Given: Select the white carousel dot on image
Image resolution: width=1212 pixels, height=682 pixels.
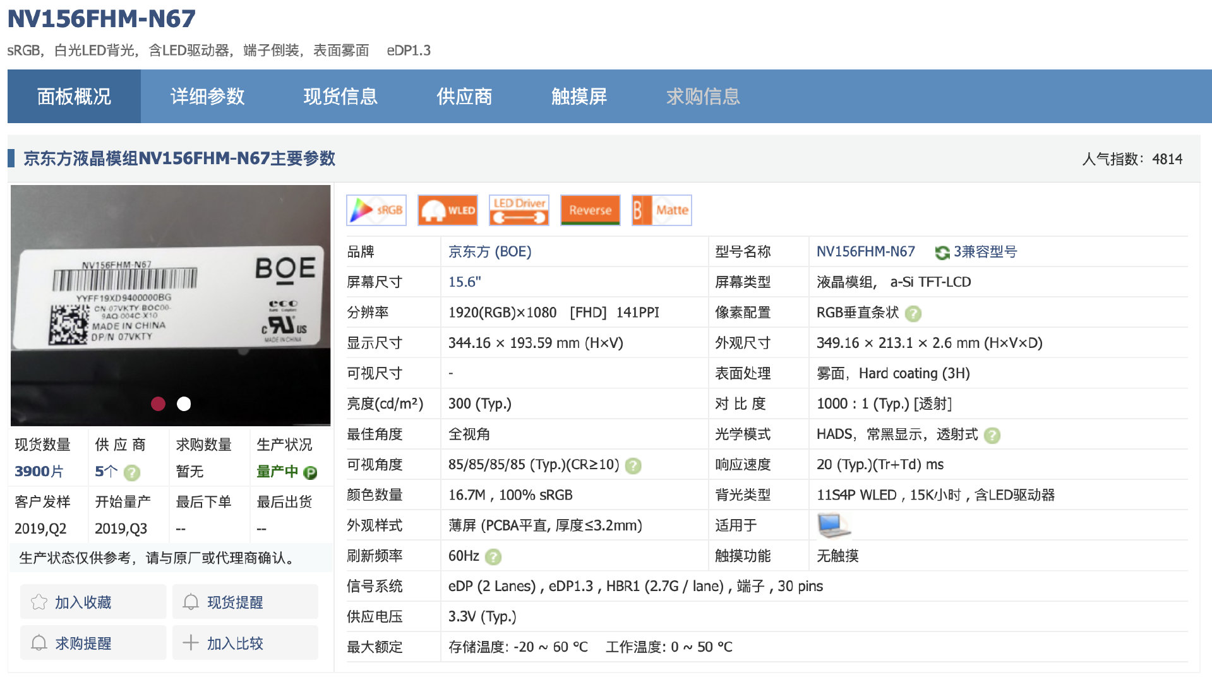Looking at the screenshot, I should pyautogui.click(x=184, y=404).
